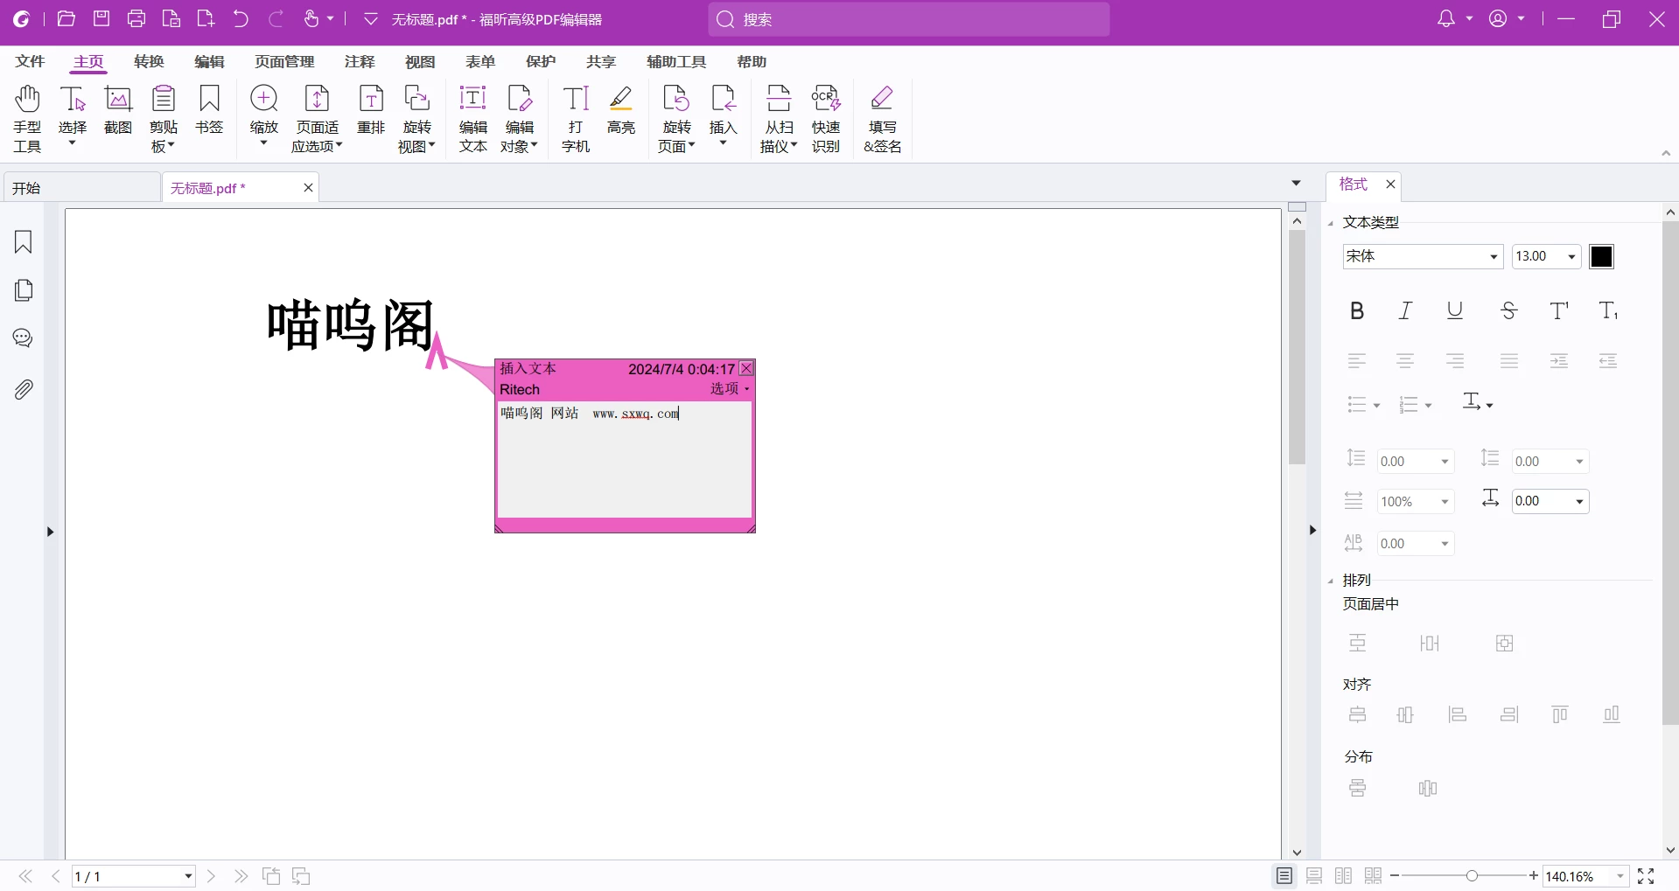This screenshot has height=891, width=1679.
Task: Toggle fullscreen mode icon
Action: pos(1646,876)
